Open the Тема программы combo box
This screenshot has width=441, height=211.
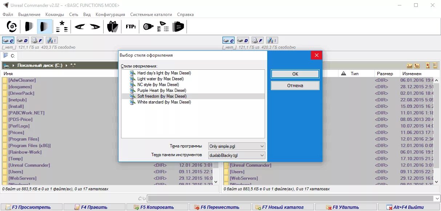237,146
